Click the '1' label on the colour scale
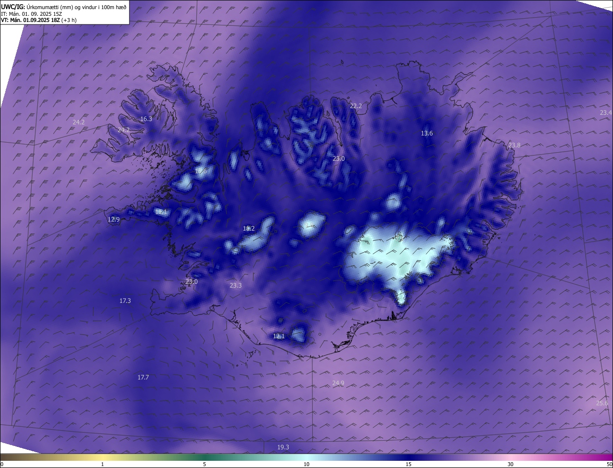Screen dimensions: 613x468 coord(102,464)
